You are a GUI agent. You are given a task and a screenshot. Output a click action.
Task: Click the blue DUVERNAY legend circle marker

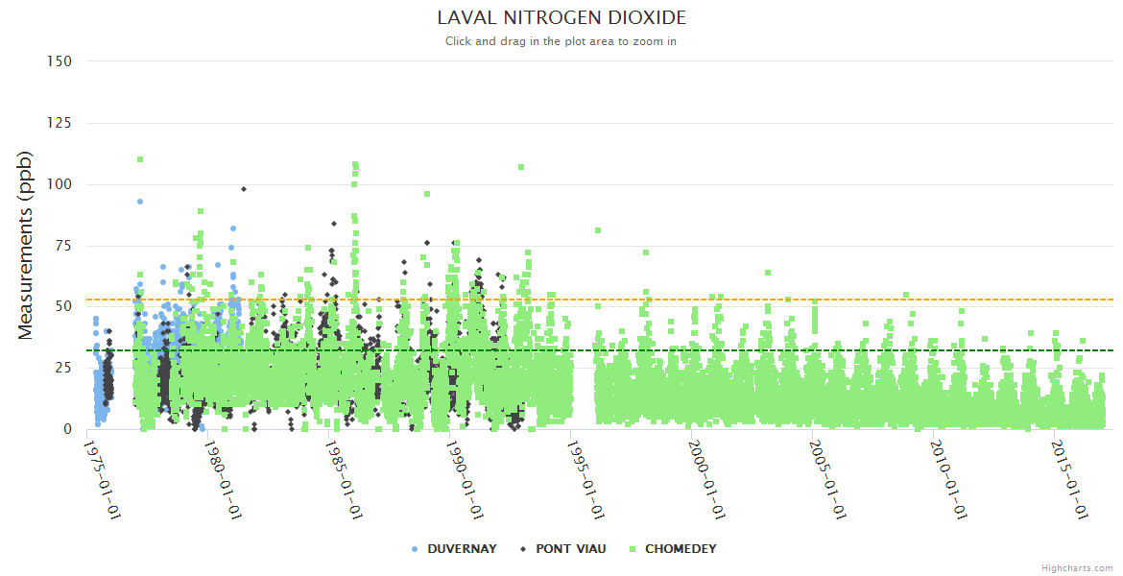click(415, 549)
